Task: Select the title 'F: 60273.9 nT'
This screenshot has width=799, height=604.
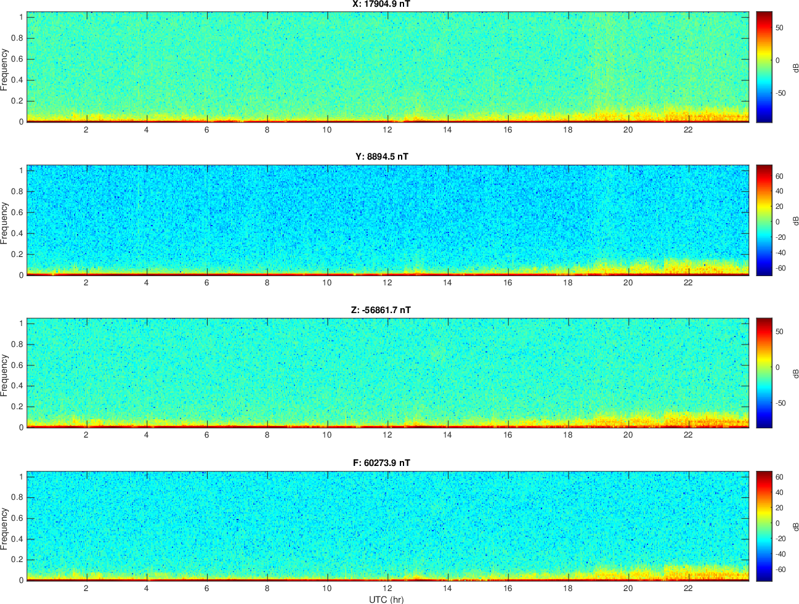Action: click(x=381, y=463)
